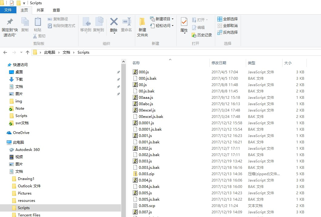Click the Copy To (复制到) icon
The height and width of the screenshot is (217, 321).
point(99,22)
